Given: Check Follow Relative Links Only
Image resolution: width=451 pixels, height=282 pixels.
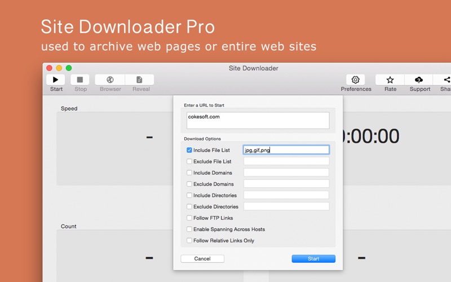Looking at the screenshot, I should click(x=189, y=241).
